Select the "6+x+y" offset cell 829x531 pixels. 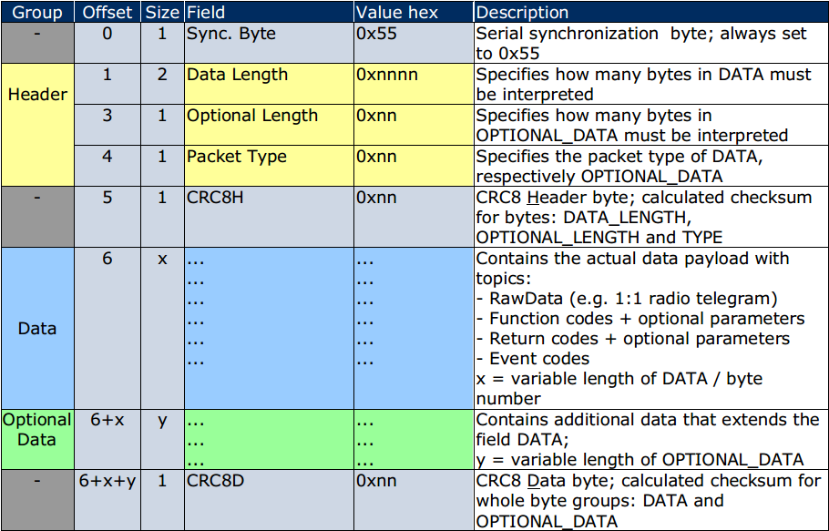(107, 481)
